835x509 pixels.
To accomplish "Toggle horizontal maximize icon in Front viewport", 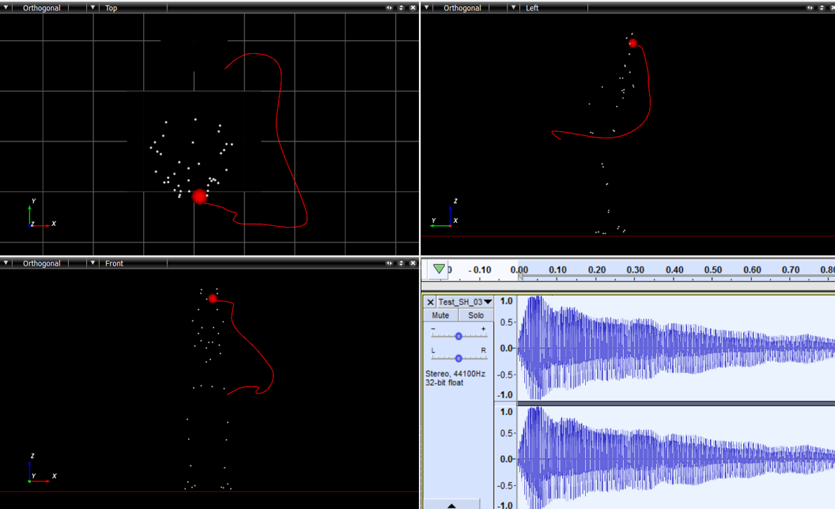I will click(x=389, y=263).
